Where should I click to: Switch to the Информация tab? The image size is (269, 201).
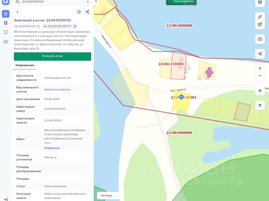pyautogui.click(x=25, y=65)
